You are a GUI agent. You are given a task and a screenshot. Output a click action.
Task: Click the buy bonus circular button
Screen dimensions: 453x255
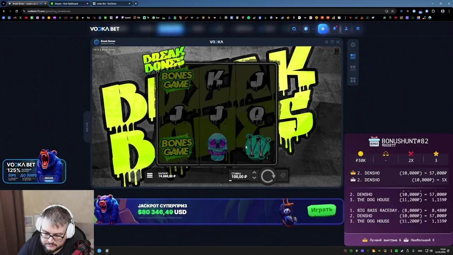coord(134,175)
